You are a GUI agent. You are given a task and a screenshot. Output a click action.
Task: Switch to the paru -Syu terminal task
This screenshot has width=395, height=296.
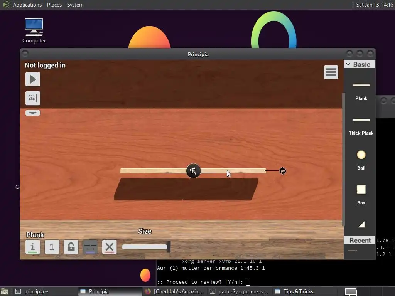239,291
